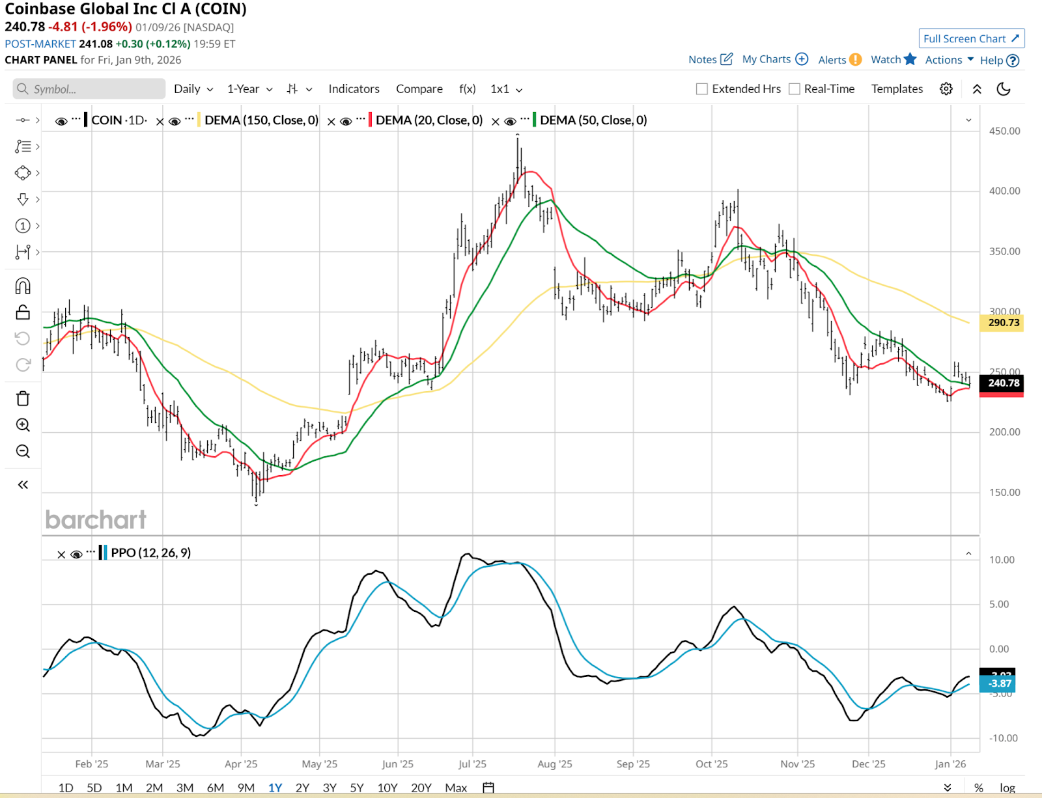1042x798 pixels.
Task: Click the lock drawings icon
Action: click(23, 312)
